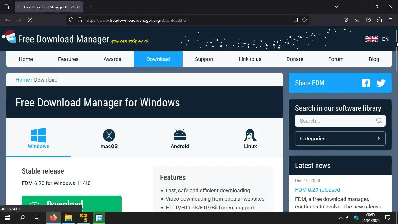Click the UK flag language icon

click(x=372, y=39)
